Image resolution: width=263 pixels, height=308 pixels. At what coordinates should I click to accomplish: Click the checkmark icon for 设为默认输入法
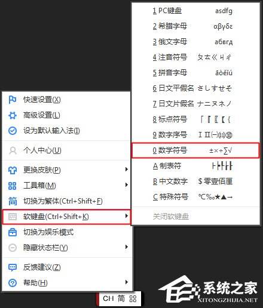(x=13, y=131)
